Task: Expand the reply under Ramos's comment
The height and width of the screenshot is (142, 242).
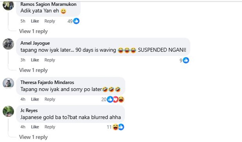Action: click(33, 31)
